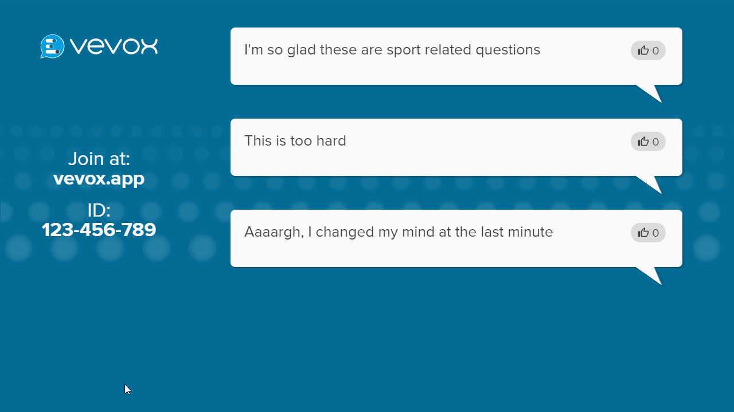Click the "Aaaargh, I changed my mind" message text
734x412 pixels.
coord(398,232)
